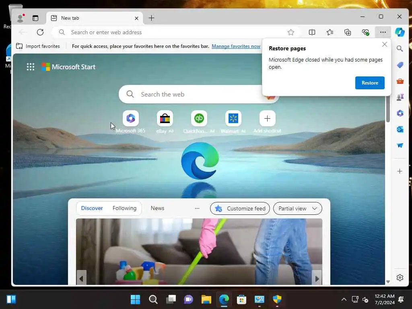Viewport: 412px width, 309px height.
Task: Click Manage favorites now link
Action: (x=236, y=46)
